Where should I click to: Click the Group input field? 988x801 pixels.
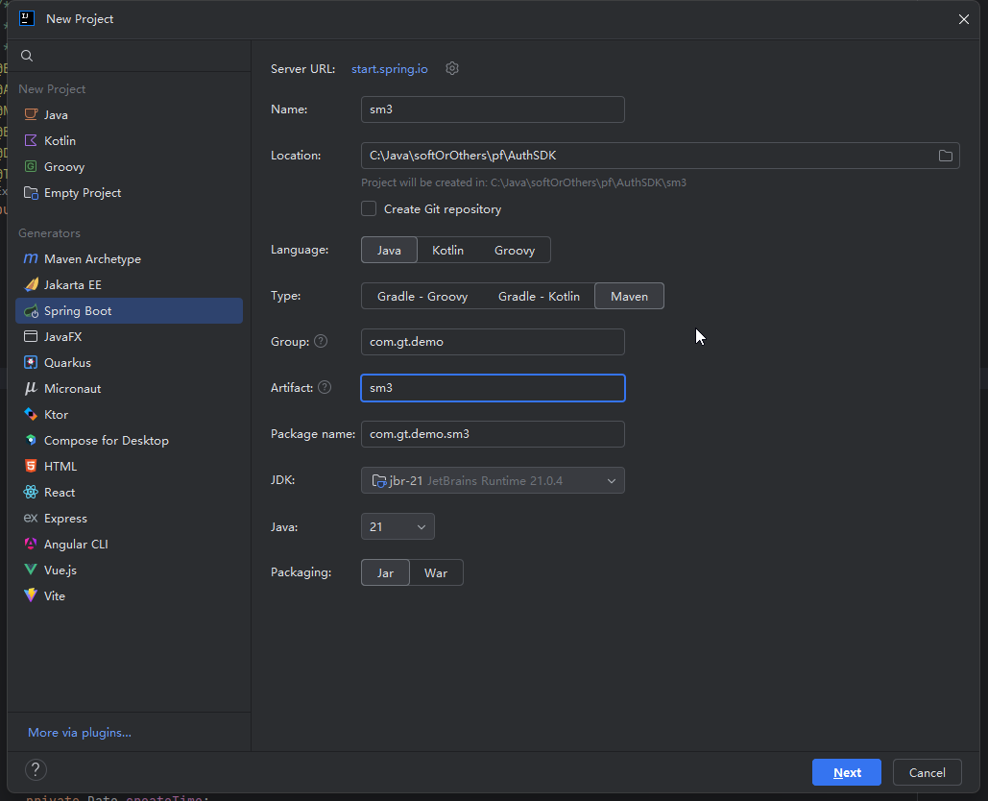pos(493,342)
